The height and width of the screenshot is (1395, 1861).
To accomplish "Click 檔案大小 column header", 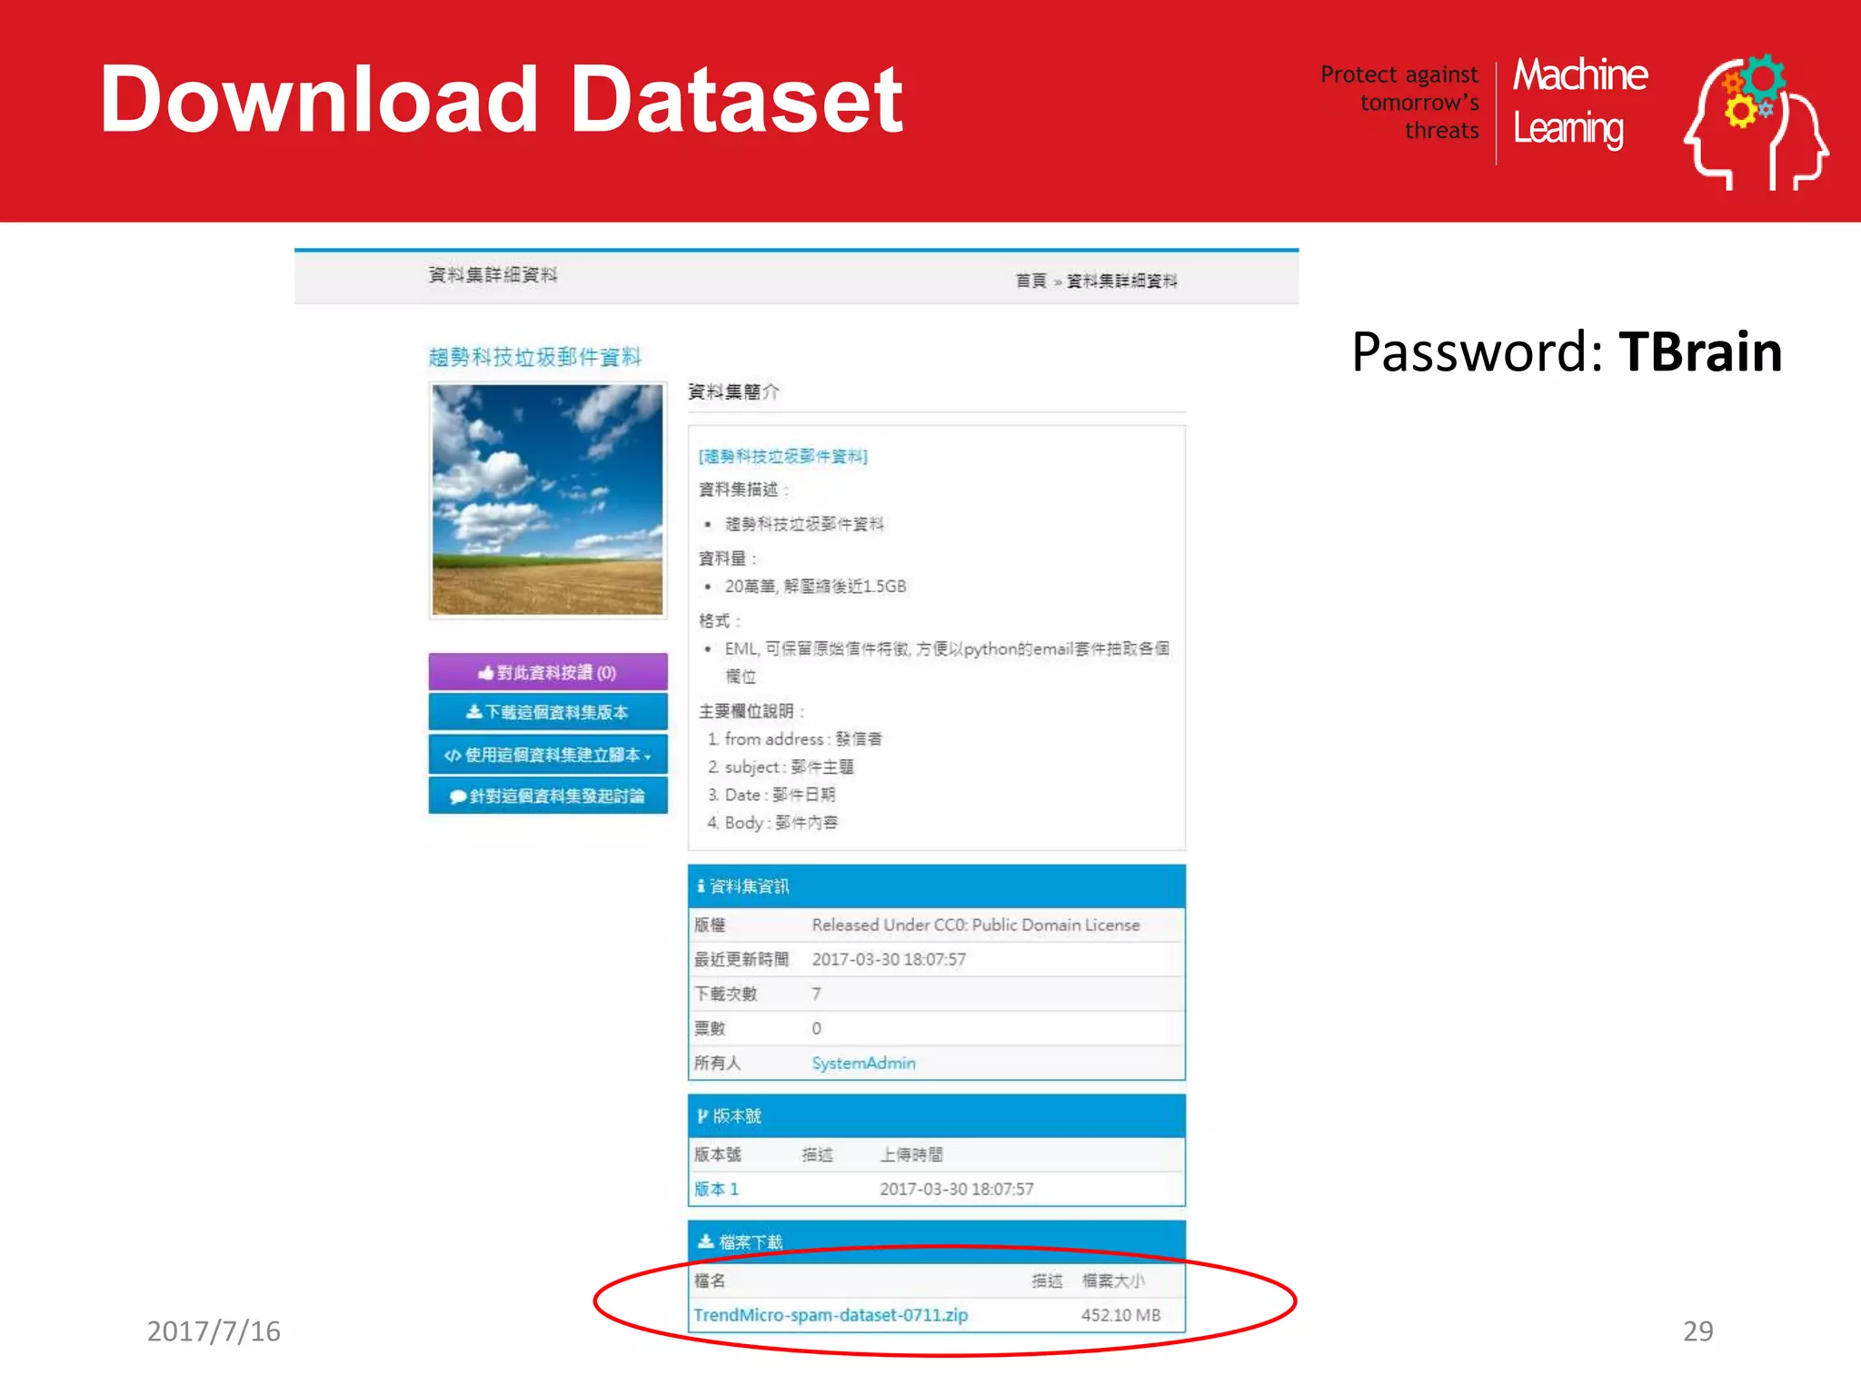I will [x=1113, y=1281].
